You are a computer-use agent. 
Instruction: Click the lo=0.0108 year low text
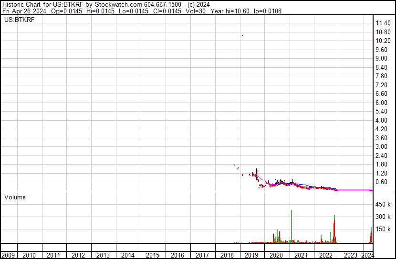click(x=268, y=11)
